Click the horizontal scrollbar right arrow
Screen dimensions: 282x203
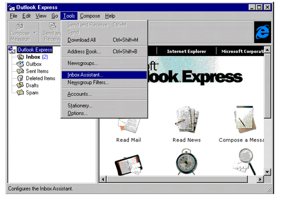point(260,179)
